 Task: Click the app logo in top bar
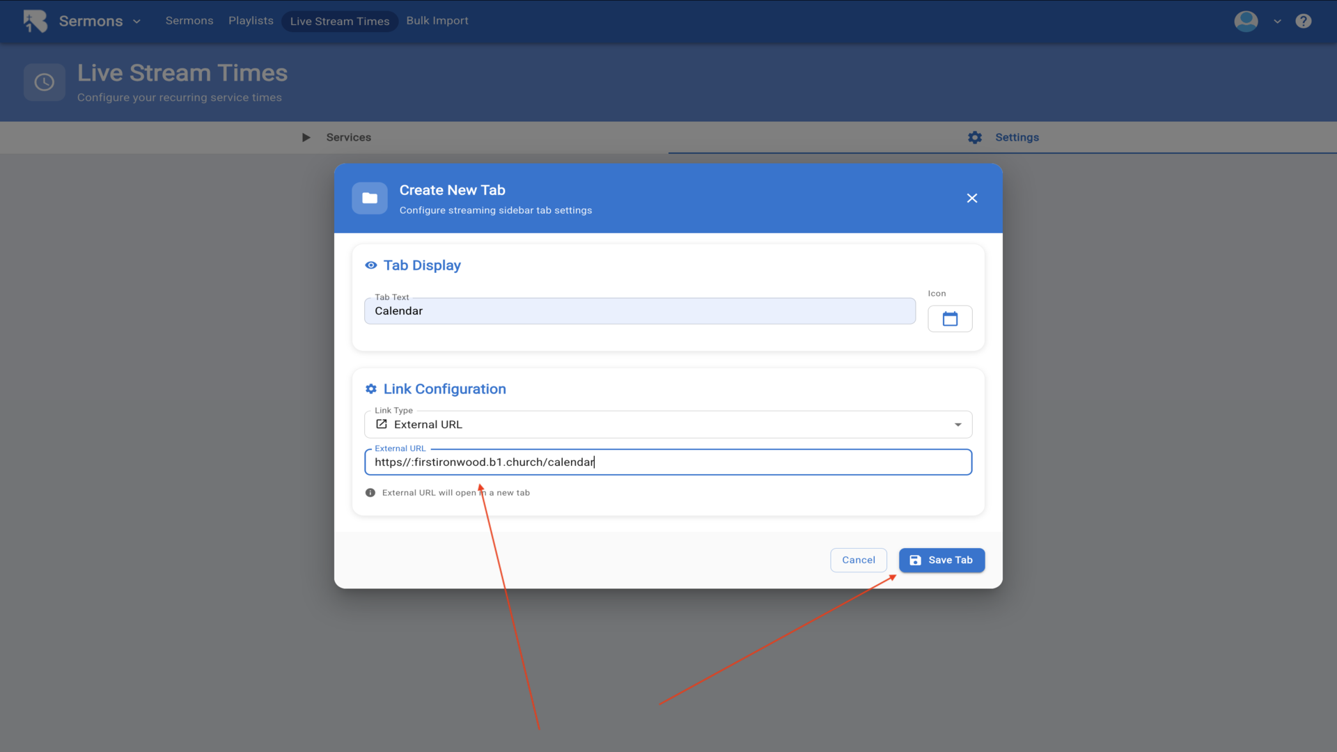[35, 21]
